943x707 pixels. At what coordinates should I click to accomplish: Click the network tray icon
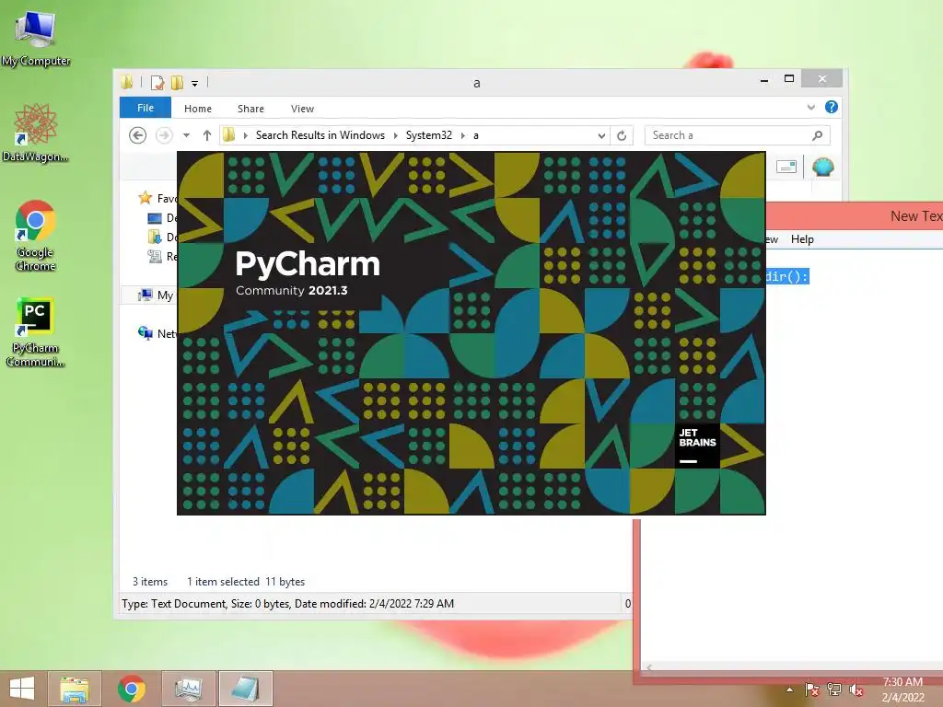click(x=834, y=690)
